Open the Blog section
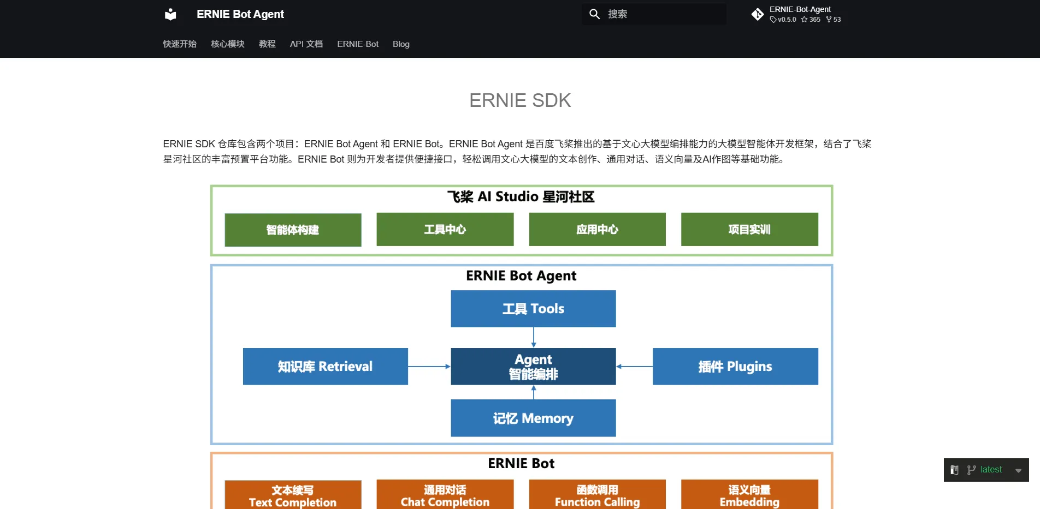This screenshot has height=509, width=1040. [x=401, y=44]
